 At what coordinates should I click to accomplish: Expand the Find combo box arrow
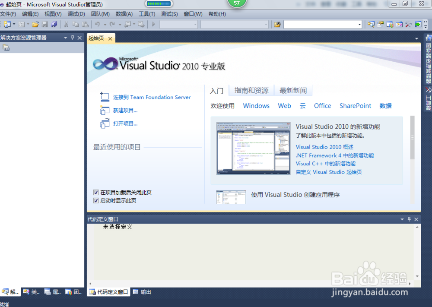(x=359, y=25)
